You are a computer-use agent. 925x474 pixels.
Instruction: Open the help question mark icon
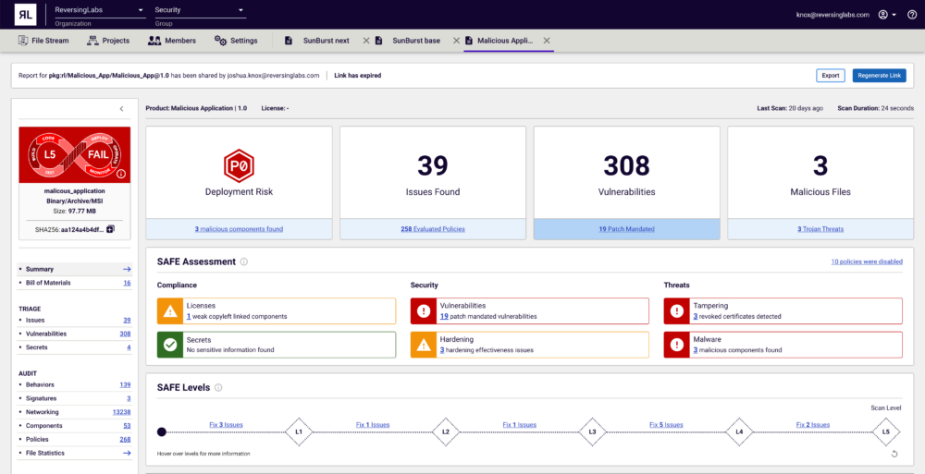point(912,15)
